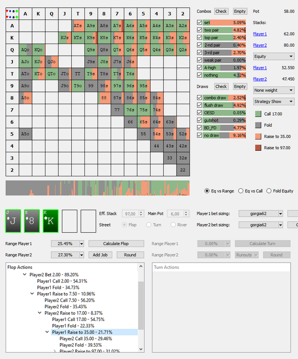Screen dimensions: 298x359
Task: Click the Main Pot input field
Action: (175, 214)
